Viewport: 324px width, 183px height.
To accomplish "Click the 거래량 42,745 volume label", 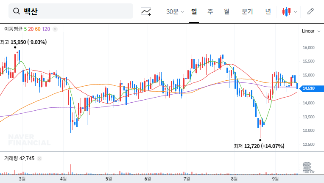I will coord(19,158).
